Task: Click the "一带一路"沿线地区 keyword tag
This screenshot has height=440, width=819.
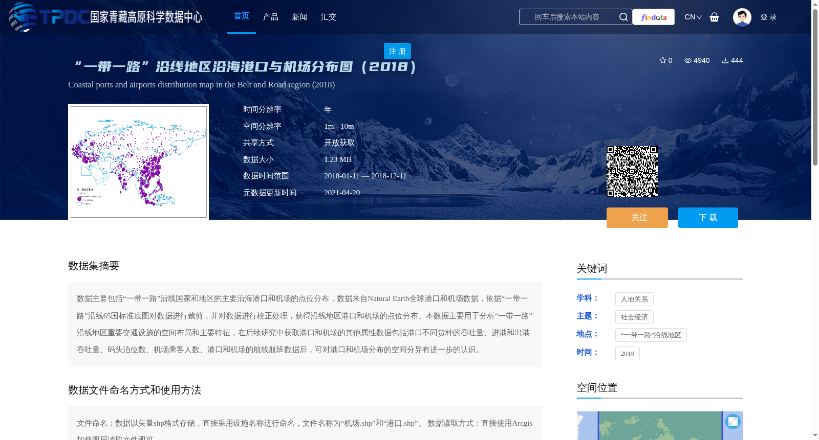Action: pos(651,335)
